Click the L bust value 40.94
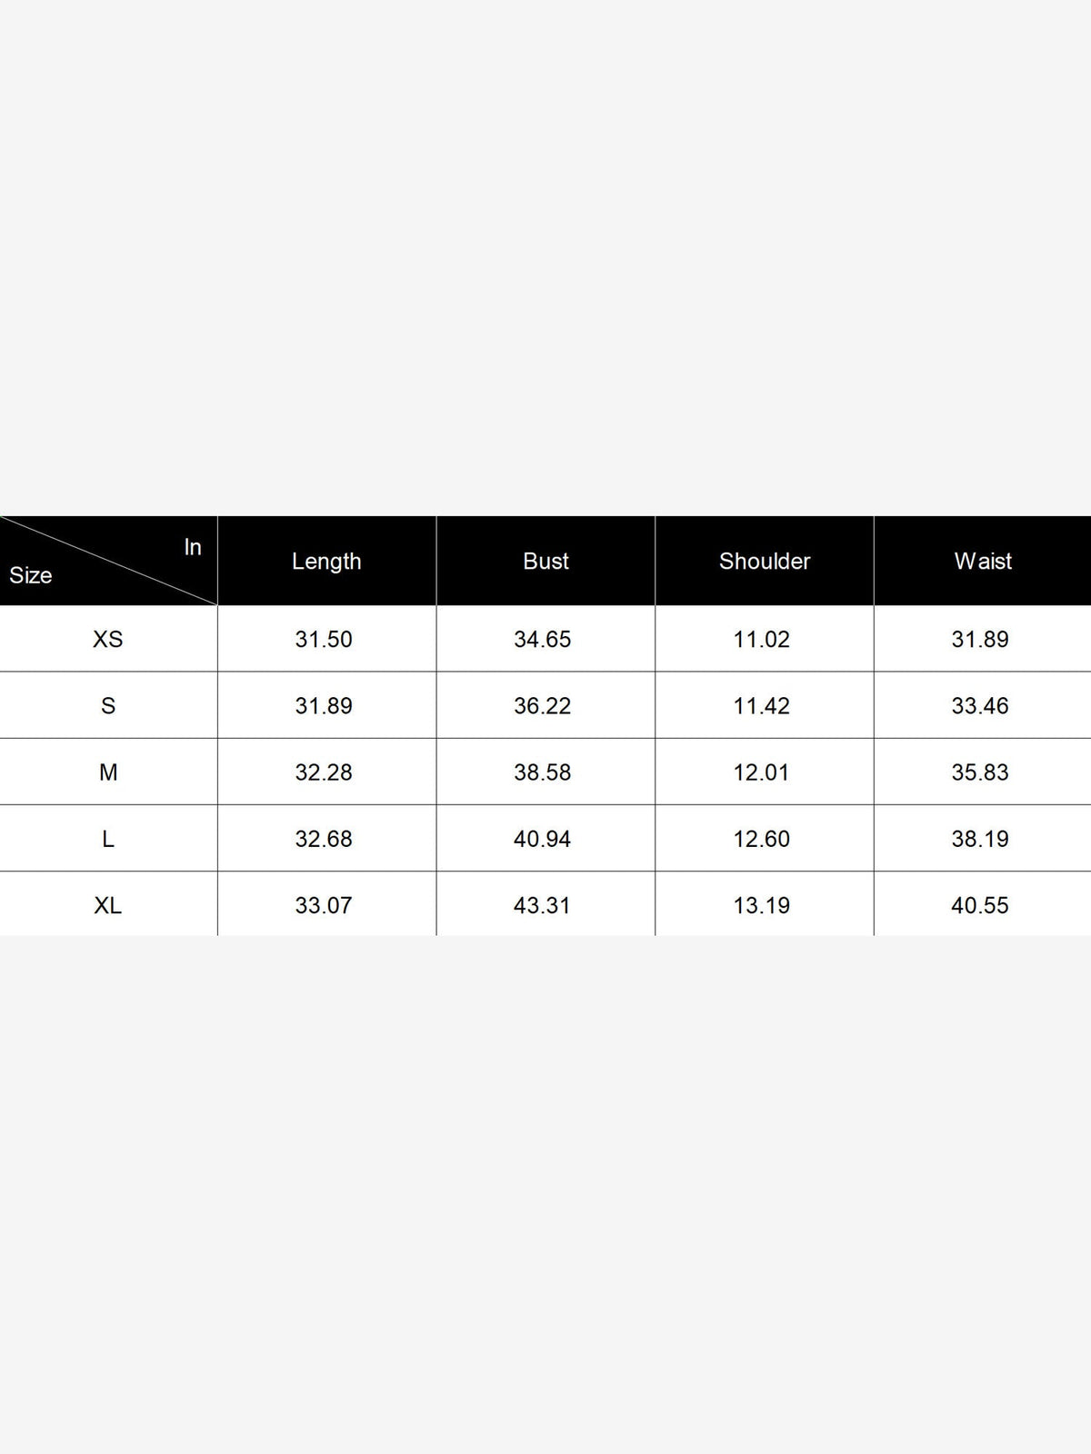Viewport: 1091px width, 1454px height. coord(542,839)
